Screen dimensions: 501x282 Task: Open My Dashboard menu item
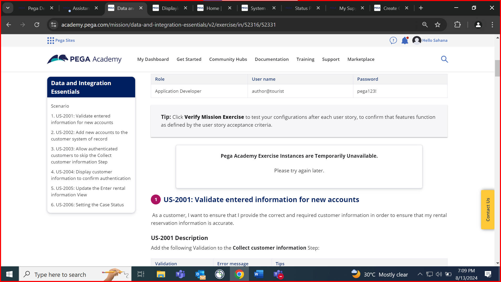click(x=153, y=59)
